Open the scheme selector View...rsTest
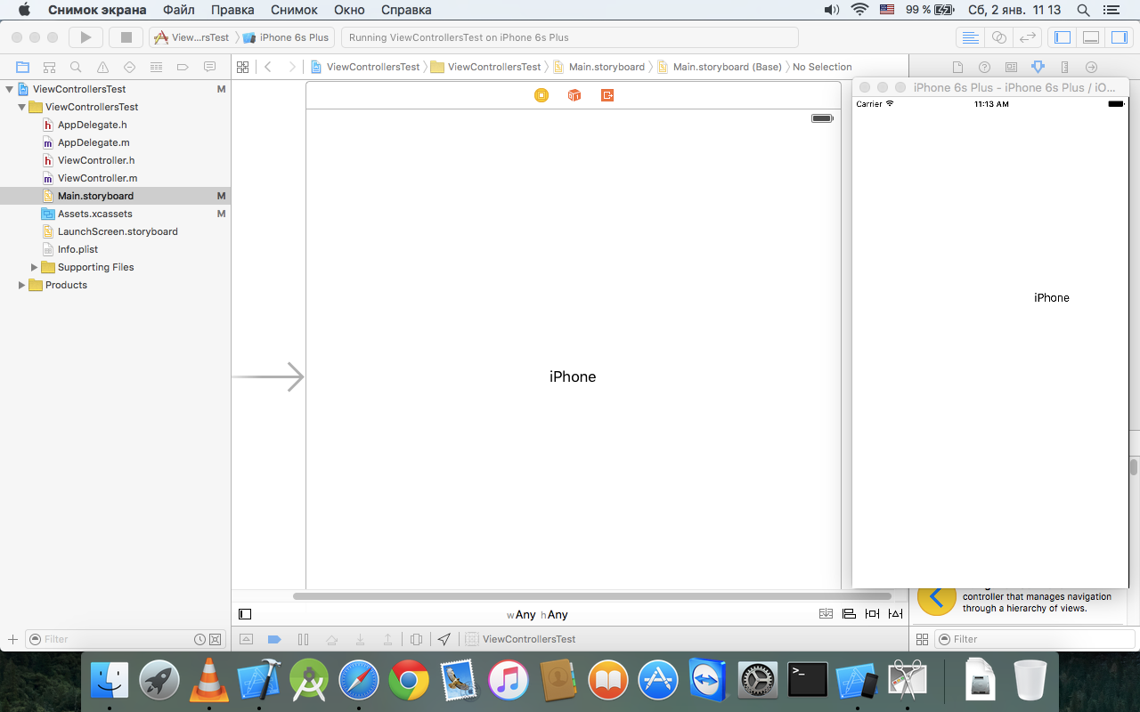The width and height of the screenshot is (1140, 712). click(192, 37)
